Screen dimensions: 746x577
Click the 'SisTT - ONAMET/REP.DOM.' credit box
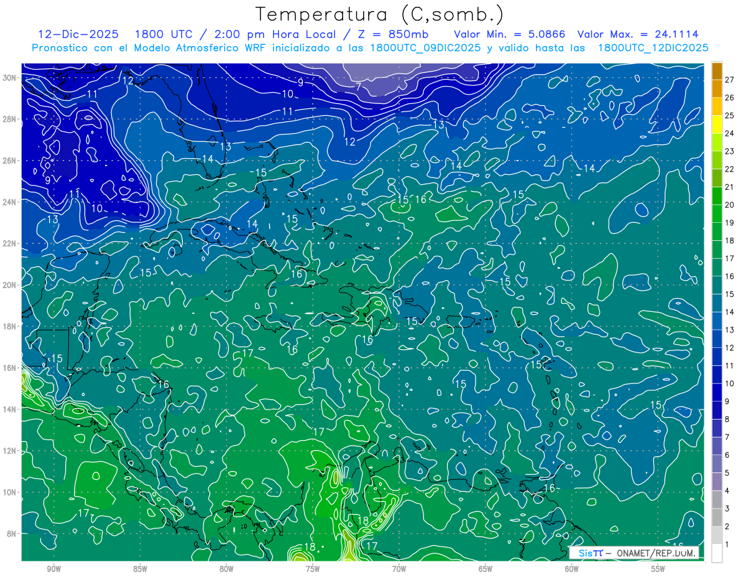pos(634,553)
